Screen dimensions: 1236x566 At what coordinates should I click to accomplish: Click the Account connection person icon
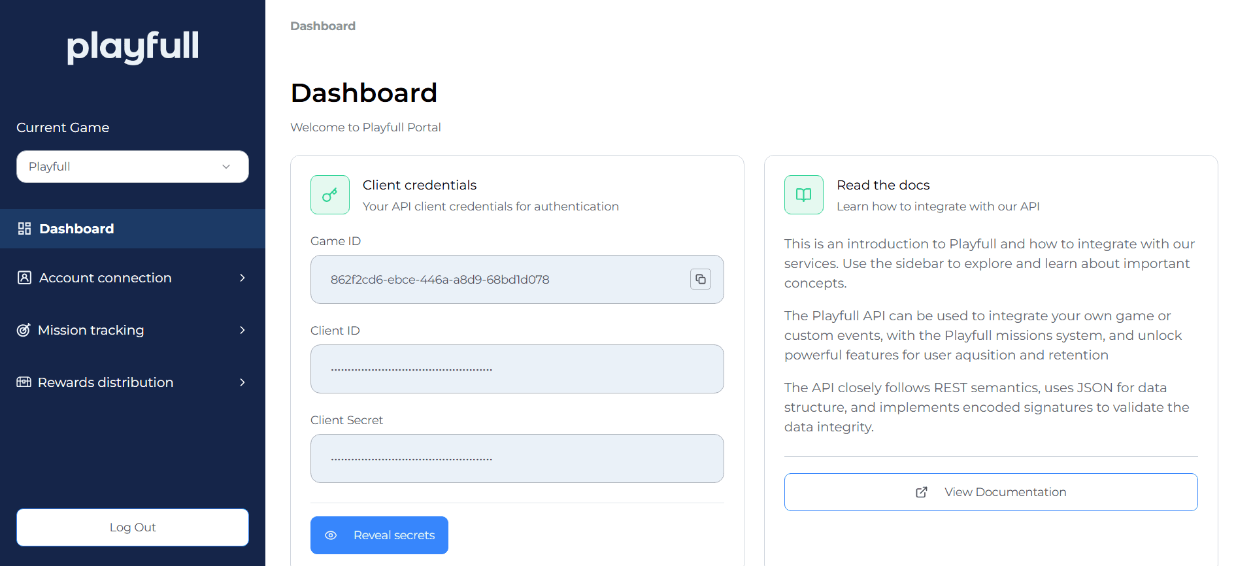point(24,278)
